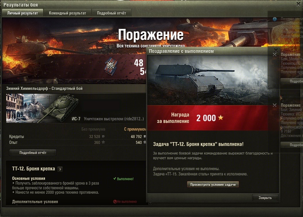Image resolution: width=303 pixels, height=217 pixels.
Task: Click the red Не выполнено prohibition icon
Action: tap(115, 202)
